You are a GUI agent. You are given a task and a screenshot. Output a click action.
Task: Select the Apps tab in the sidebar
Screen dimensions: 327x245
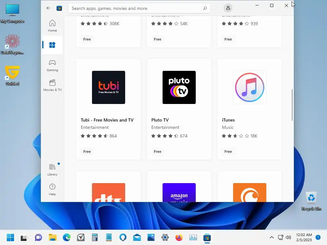tap(52, 45)
